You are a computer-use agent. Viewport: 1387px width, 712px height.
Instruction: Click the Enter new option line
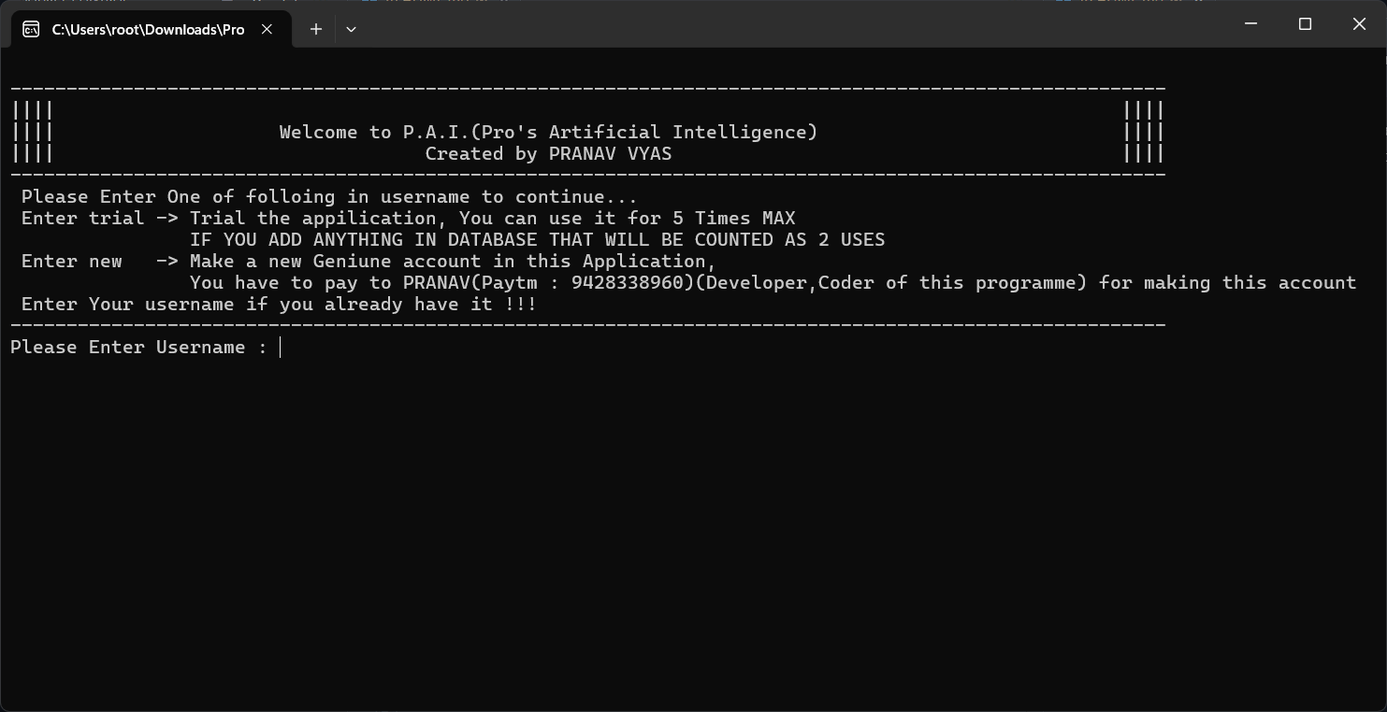[368, 261]
